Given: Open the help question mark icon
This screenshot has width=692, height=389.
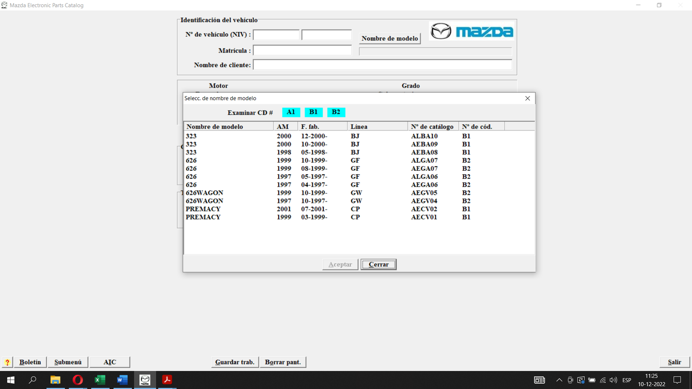Looking at the screenshot, I should [7, 362].
